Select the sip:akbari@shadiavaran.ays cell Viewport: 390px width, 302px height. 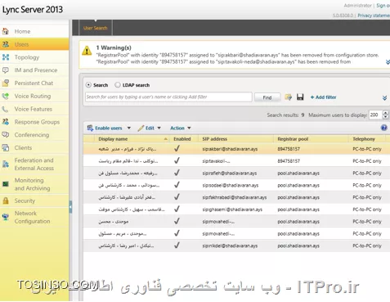(230, 149)
